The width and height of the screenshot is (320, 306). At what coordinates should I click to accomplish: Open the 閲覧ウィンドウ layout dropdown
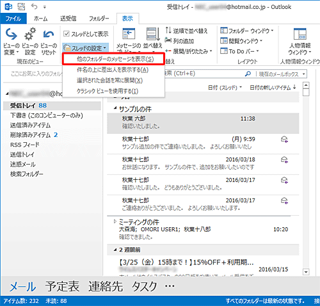point(241,41)
